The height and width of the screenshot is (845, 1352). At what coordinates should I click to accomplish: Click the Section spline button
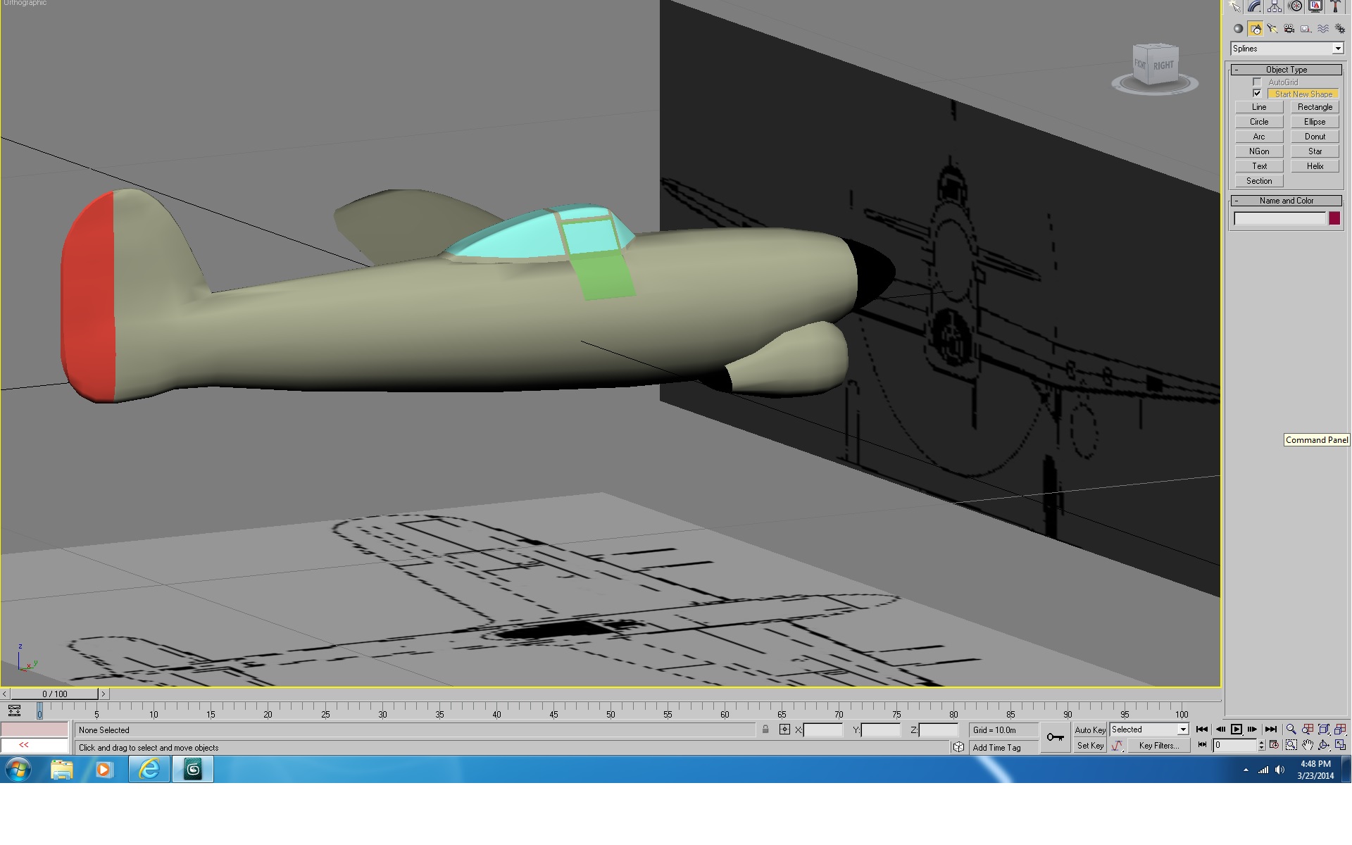pos(1259,181)
